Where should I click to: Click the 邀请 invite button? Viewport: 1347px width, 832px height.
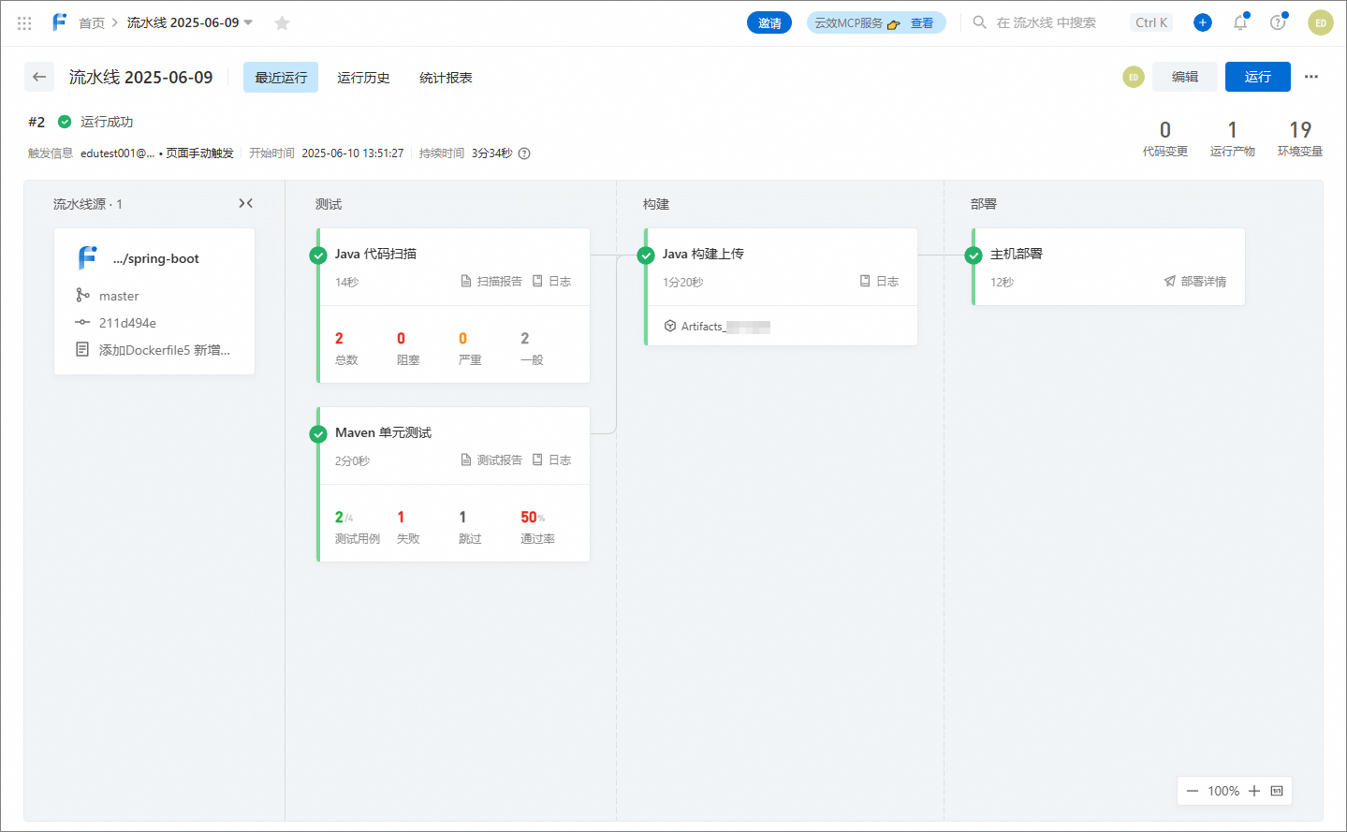click(x=769, y=22)
